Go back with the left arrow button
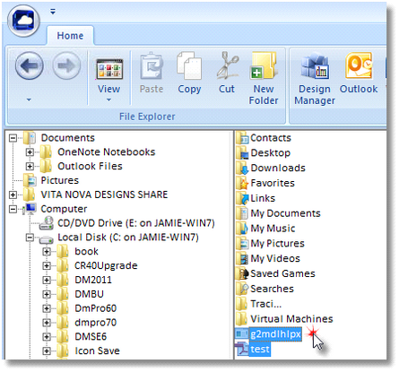Image resolution: width=399 pixels, height=372 pixels. point(30,65)
